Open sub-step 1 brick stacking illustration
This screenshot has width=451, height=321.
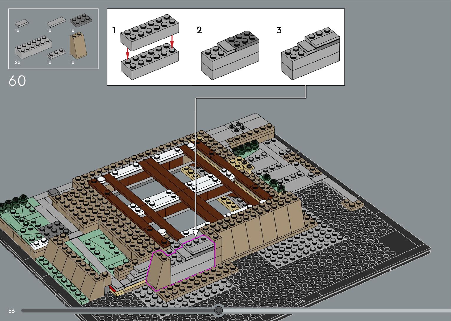tap(150, 48)
